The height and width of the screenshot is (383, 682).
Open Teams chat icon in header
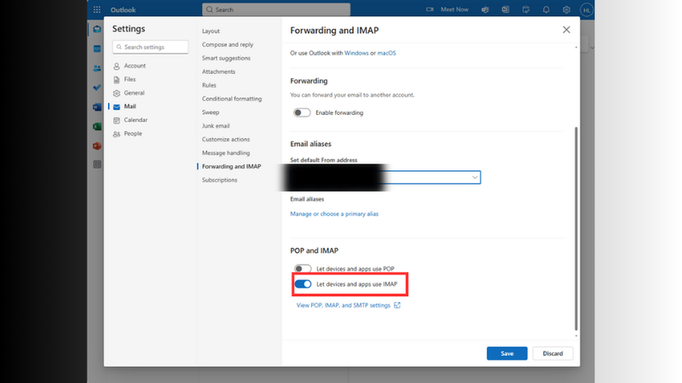pyautogui.click(x=485, y=9)
